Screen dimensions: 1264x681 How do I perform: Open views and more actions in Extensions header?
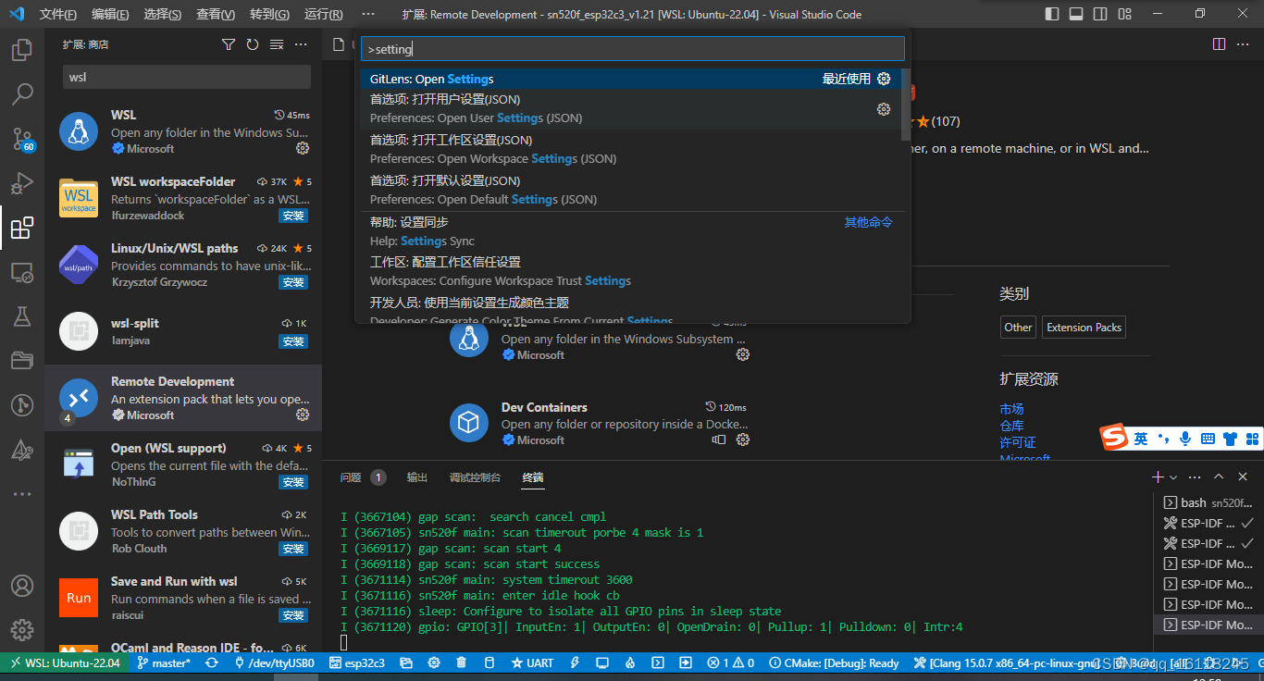[x=301, y=44]
